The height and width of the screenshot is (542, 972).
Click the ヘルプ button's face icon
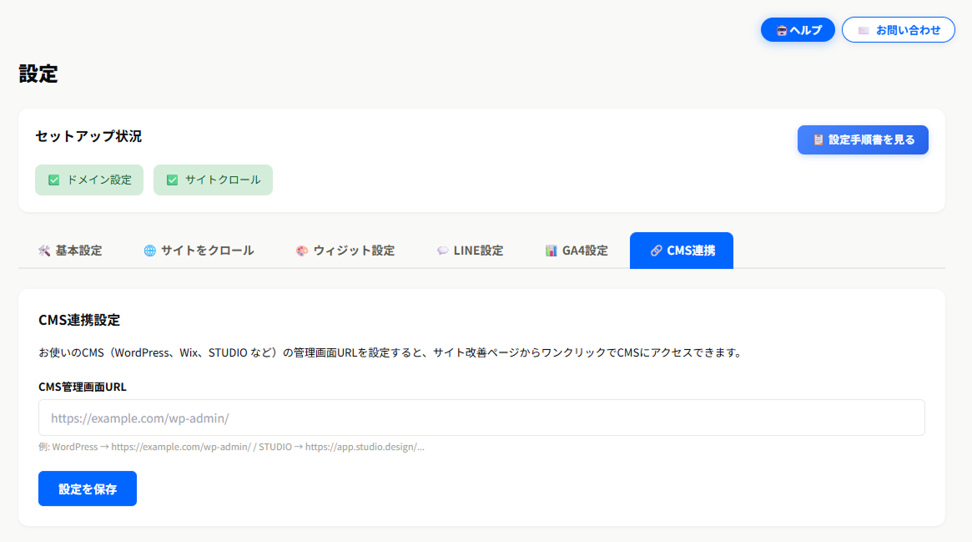pyautogui.click(x=781, y=30)
